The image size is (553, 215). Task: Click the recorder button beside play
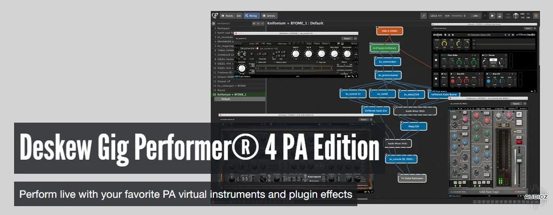[x=500, y=16]
